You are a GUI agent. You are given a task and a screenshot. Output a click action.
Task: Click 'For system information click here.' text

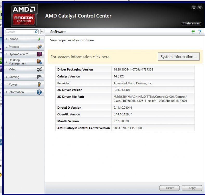tap(80, 57)
